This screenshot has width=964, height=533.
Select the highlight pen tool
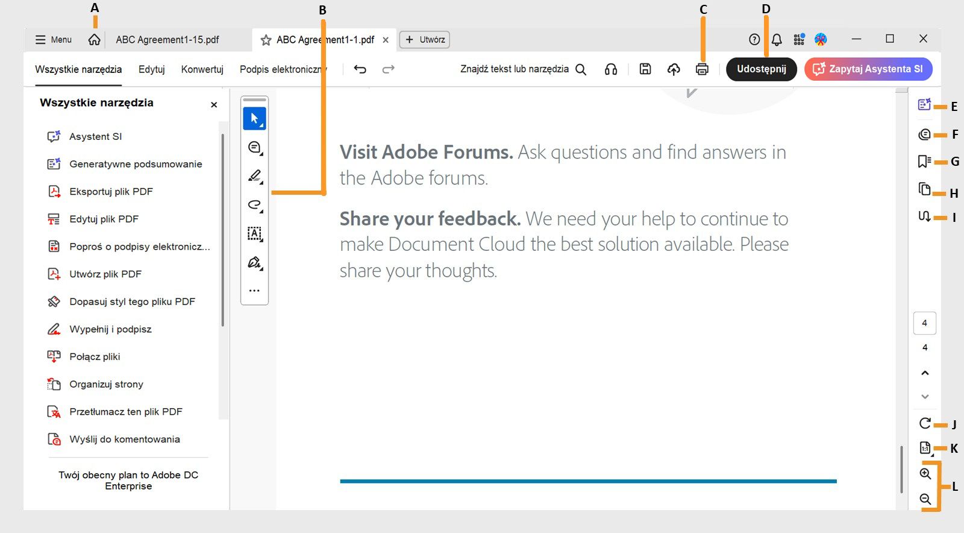(255, 176)
